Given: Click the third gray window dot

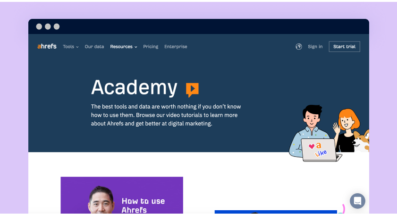Looking at the screenshot, I should pyautogui.click(x=57, y=26).
